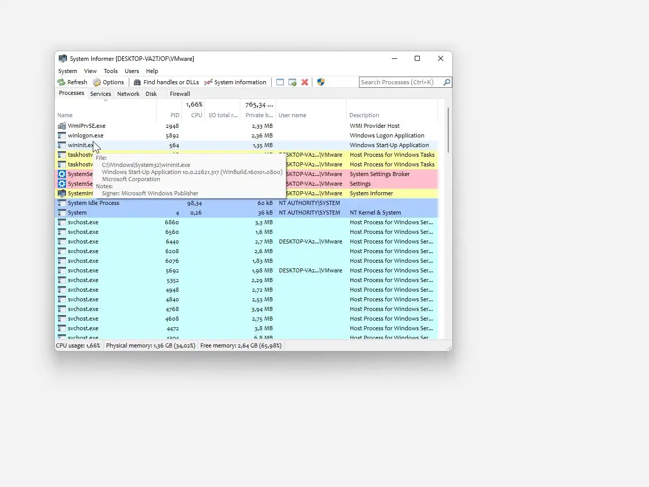Image resolution: width=649 pixels, height=487 pixels.
Task: Click the vertical scrollbar thumb
Action: pyautogui.click(x=448, y=130)
